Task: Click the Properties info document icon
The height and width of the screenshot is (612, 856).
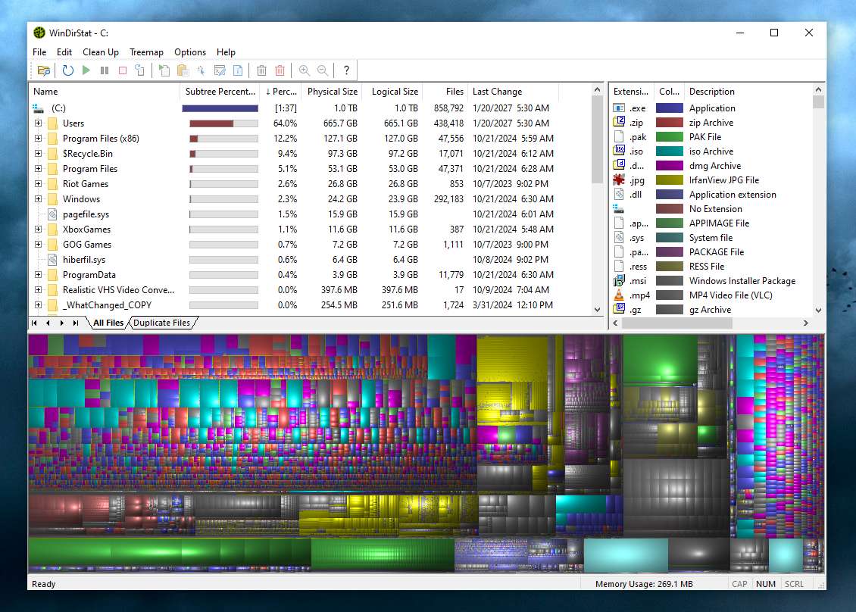Action: (238, 70)
